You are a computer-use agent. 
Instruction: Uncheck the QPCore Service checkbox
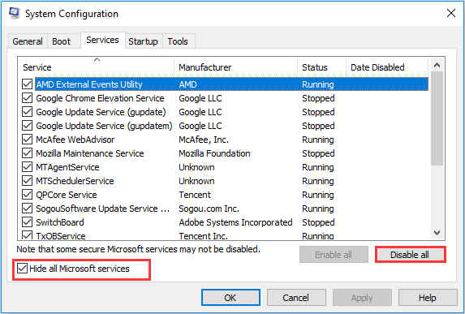(28, 195)
